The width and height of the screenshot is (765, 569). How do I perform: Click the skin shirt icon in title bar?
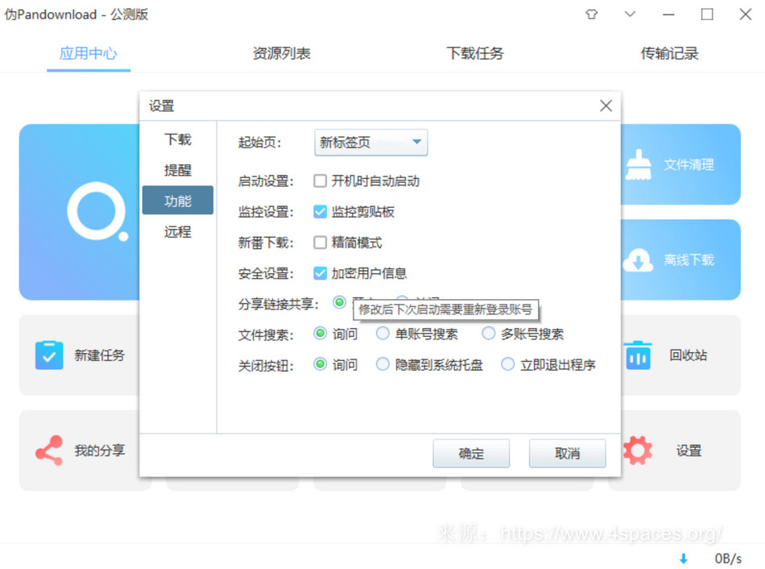coord(592,15)
